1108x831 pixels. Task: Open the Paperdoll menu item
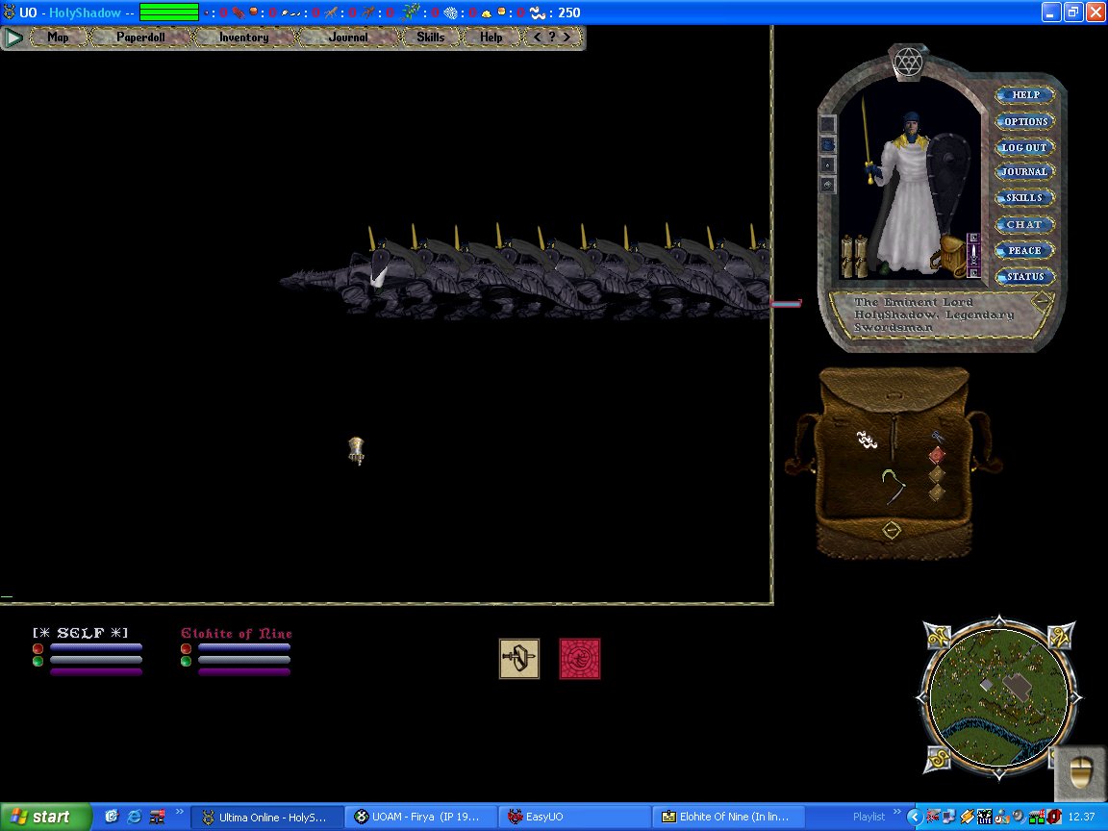pos(140,38)
